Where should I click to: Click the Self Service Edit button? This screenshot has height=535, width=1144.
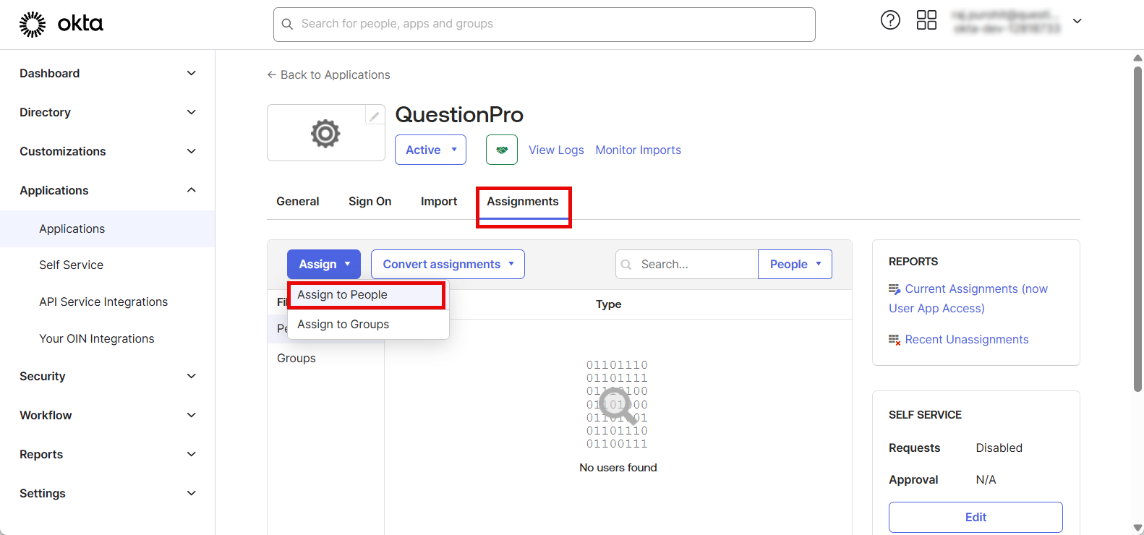tap(975, 517)
